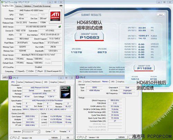
Task: Click the 'x 13.0' multiplier value
Action: 30,119
